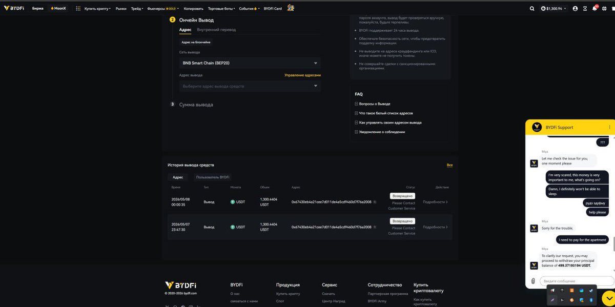Open the Рынки menu item

121,9
